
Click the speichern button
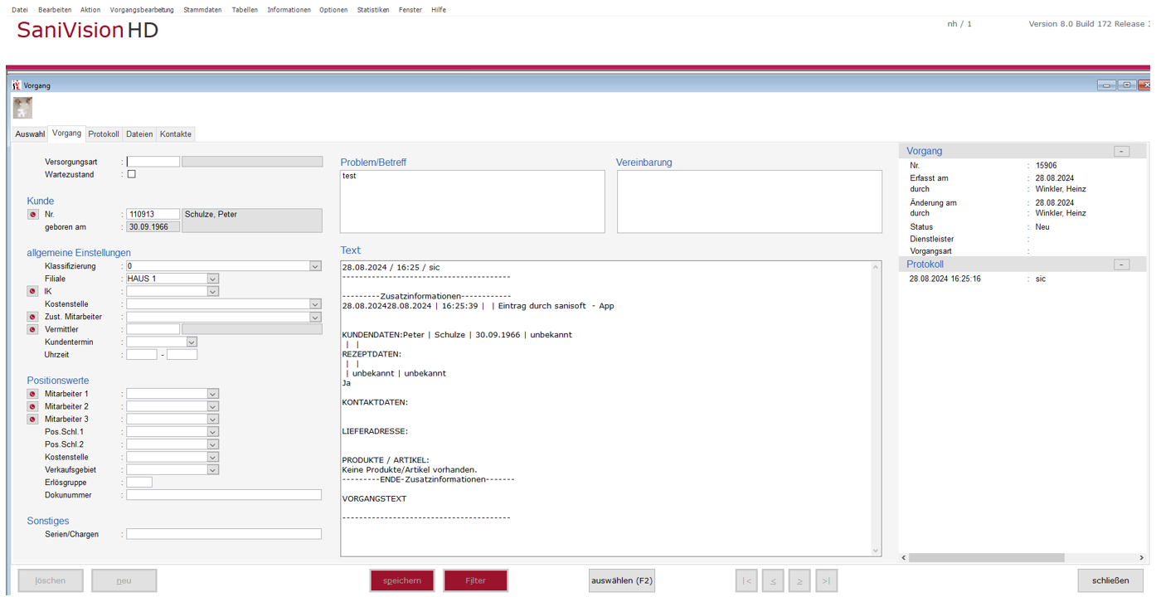coord(402,580)
